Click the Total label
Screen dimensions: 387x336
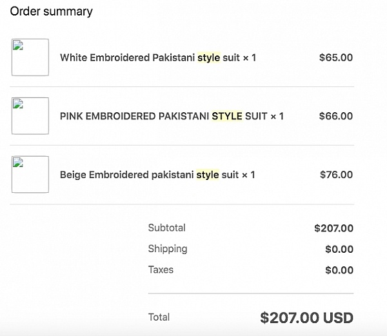click(159, 317)
